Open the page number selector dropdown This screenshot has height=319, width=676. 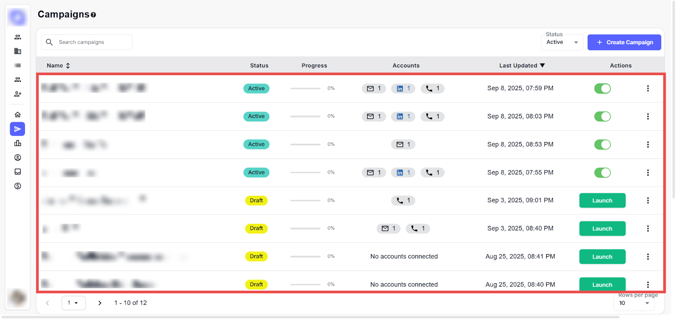pyautogui.click(x=74, y=303)
